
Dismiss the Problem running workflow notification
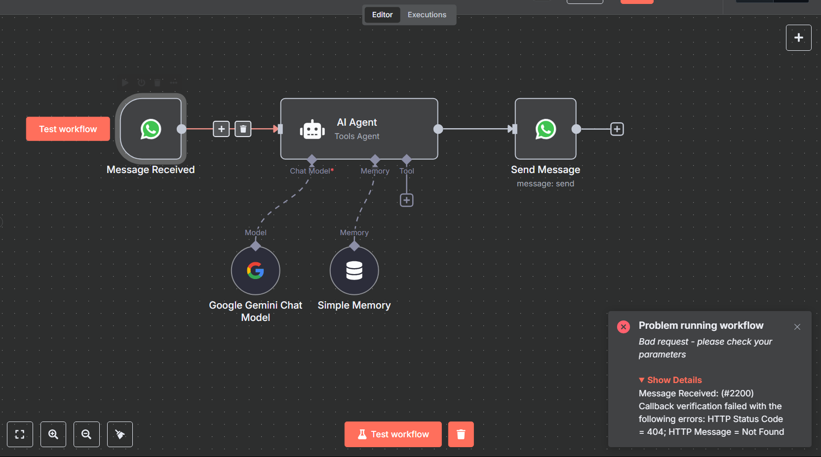pyautogui.click(x=797, y=327)
